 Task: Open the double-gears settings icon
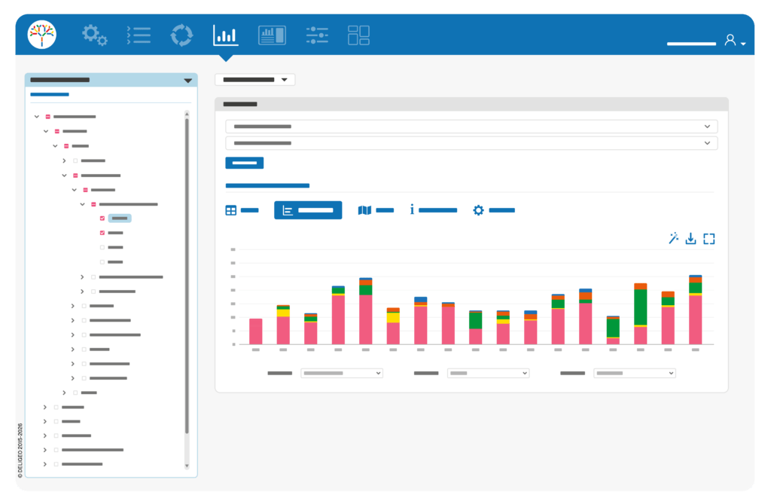[94, 35]
